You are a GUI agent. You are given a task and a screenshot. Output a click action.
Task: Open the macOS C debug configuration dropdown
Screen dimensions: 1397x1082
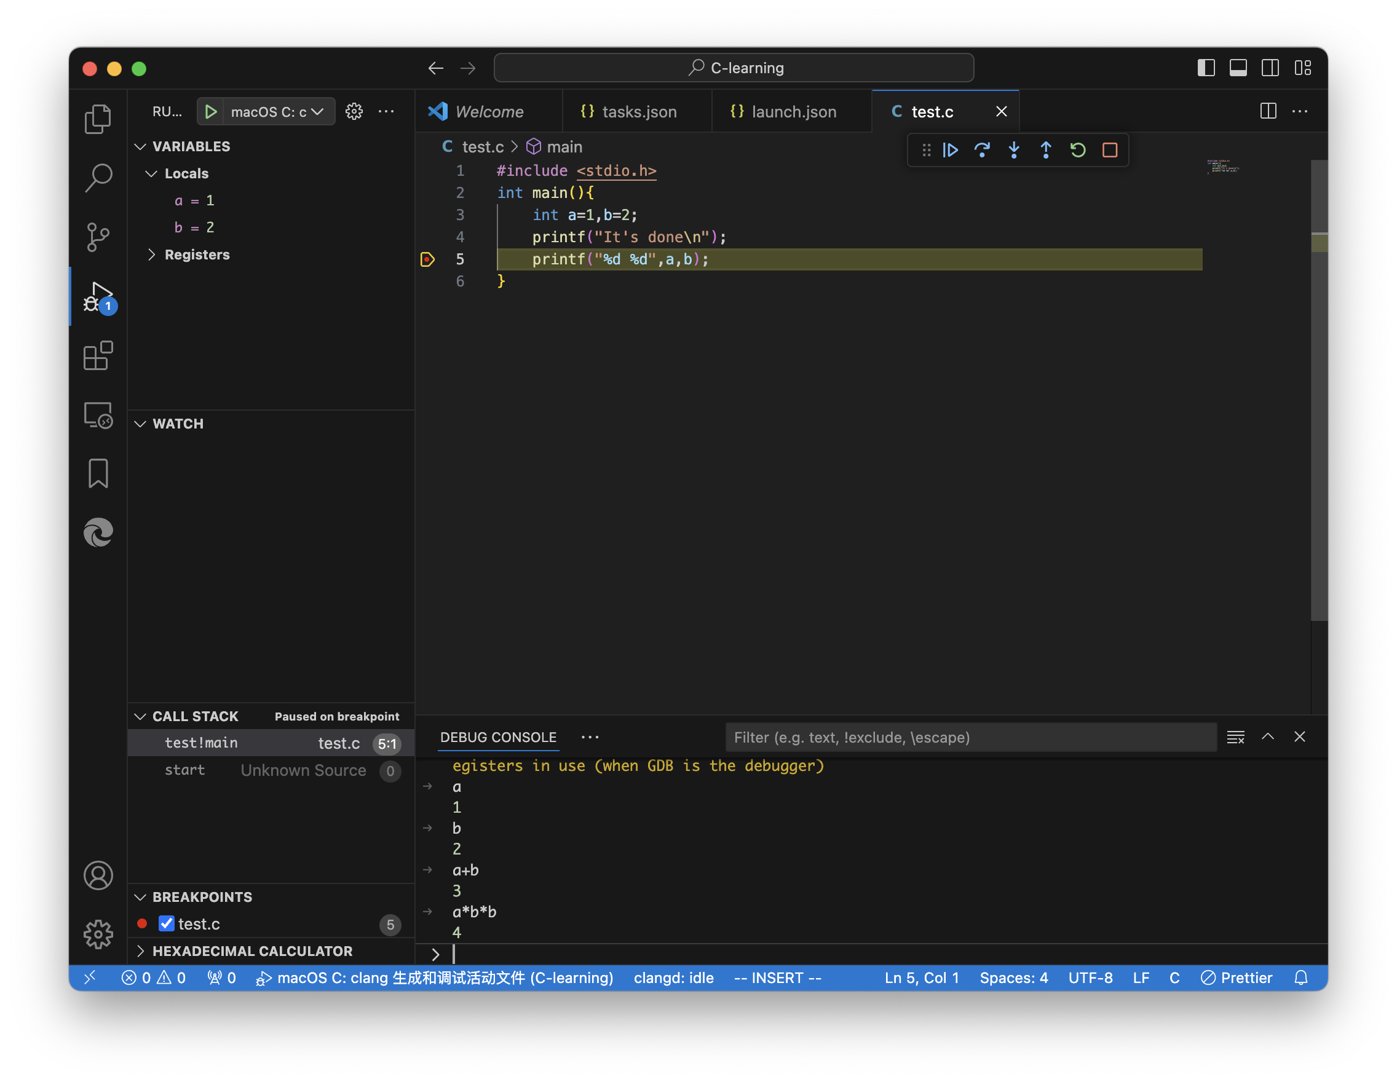point(276,112)
